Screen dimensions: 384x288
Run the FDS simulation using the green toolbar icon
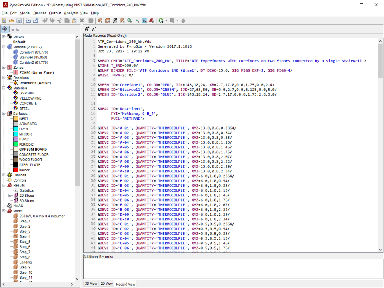pos(161,20)
